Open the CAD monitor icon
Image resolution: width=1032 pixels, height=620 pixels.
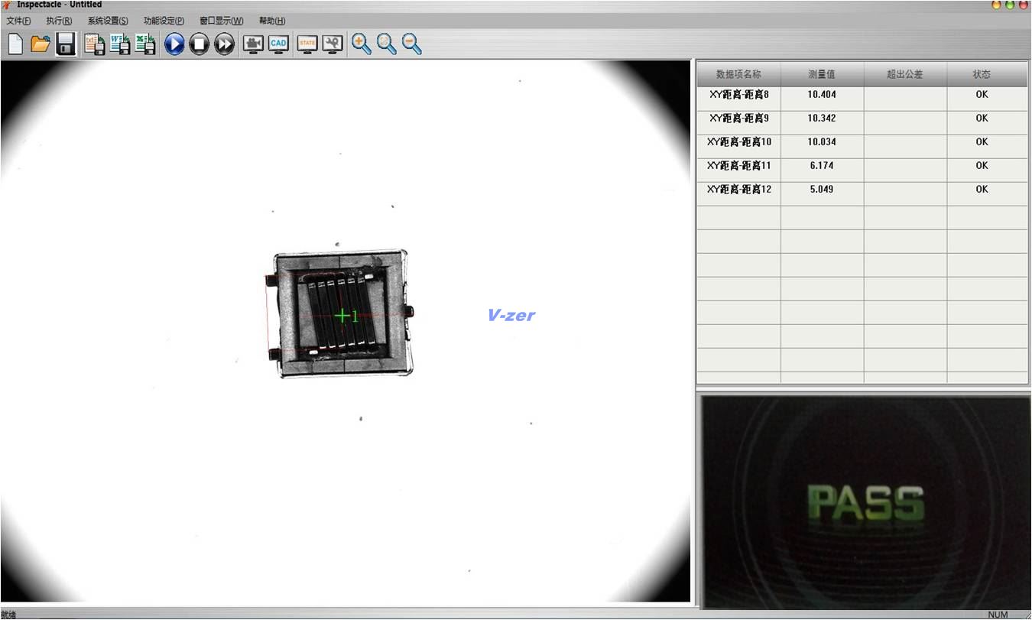278,44
